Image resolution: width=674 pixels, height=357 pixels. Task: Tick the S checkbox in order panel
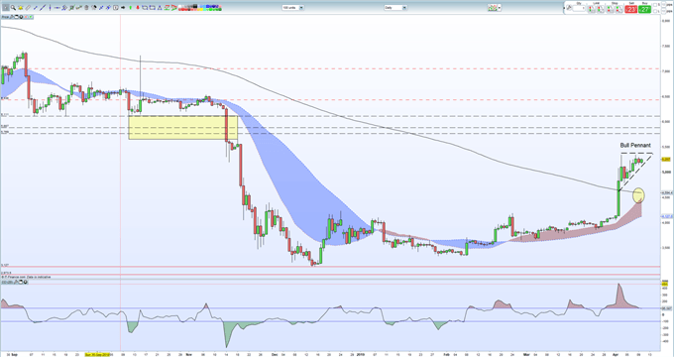click(x=655, y=5)
